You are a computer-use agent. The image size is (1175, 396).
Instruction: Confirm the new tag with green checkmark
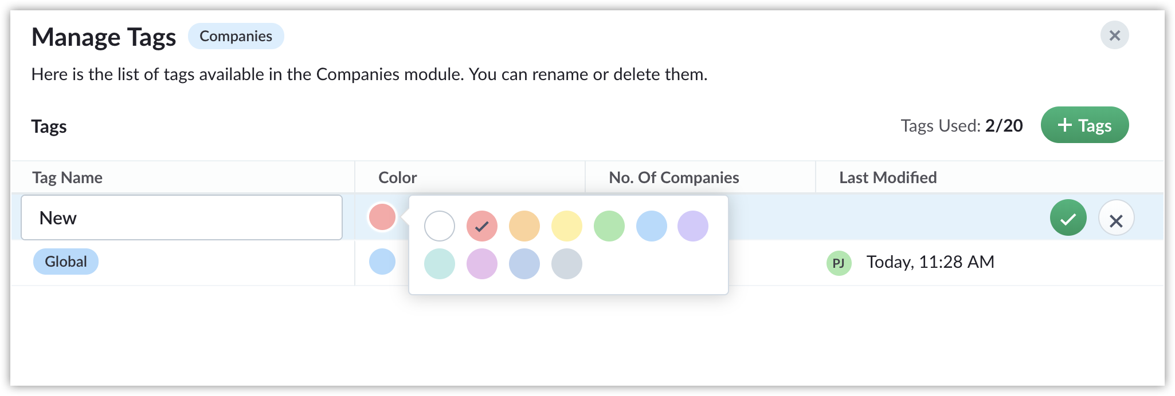[1068, 218]
